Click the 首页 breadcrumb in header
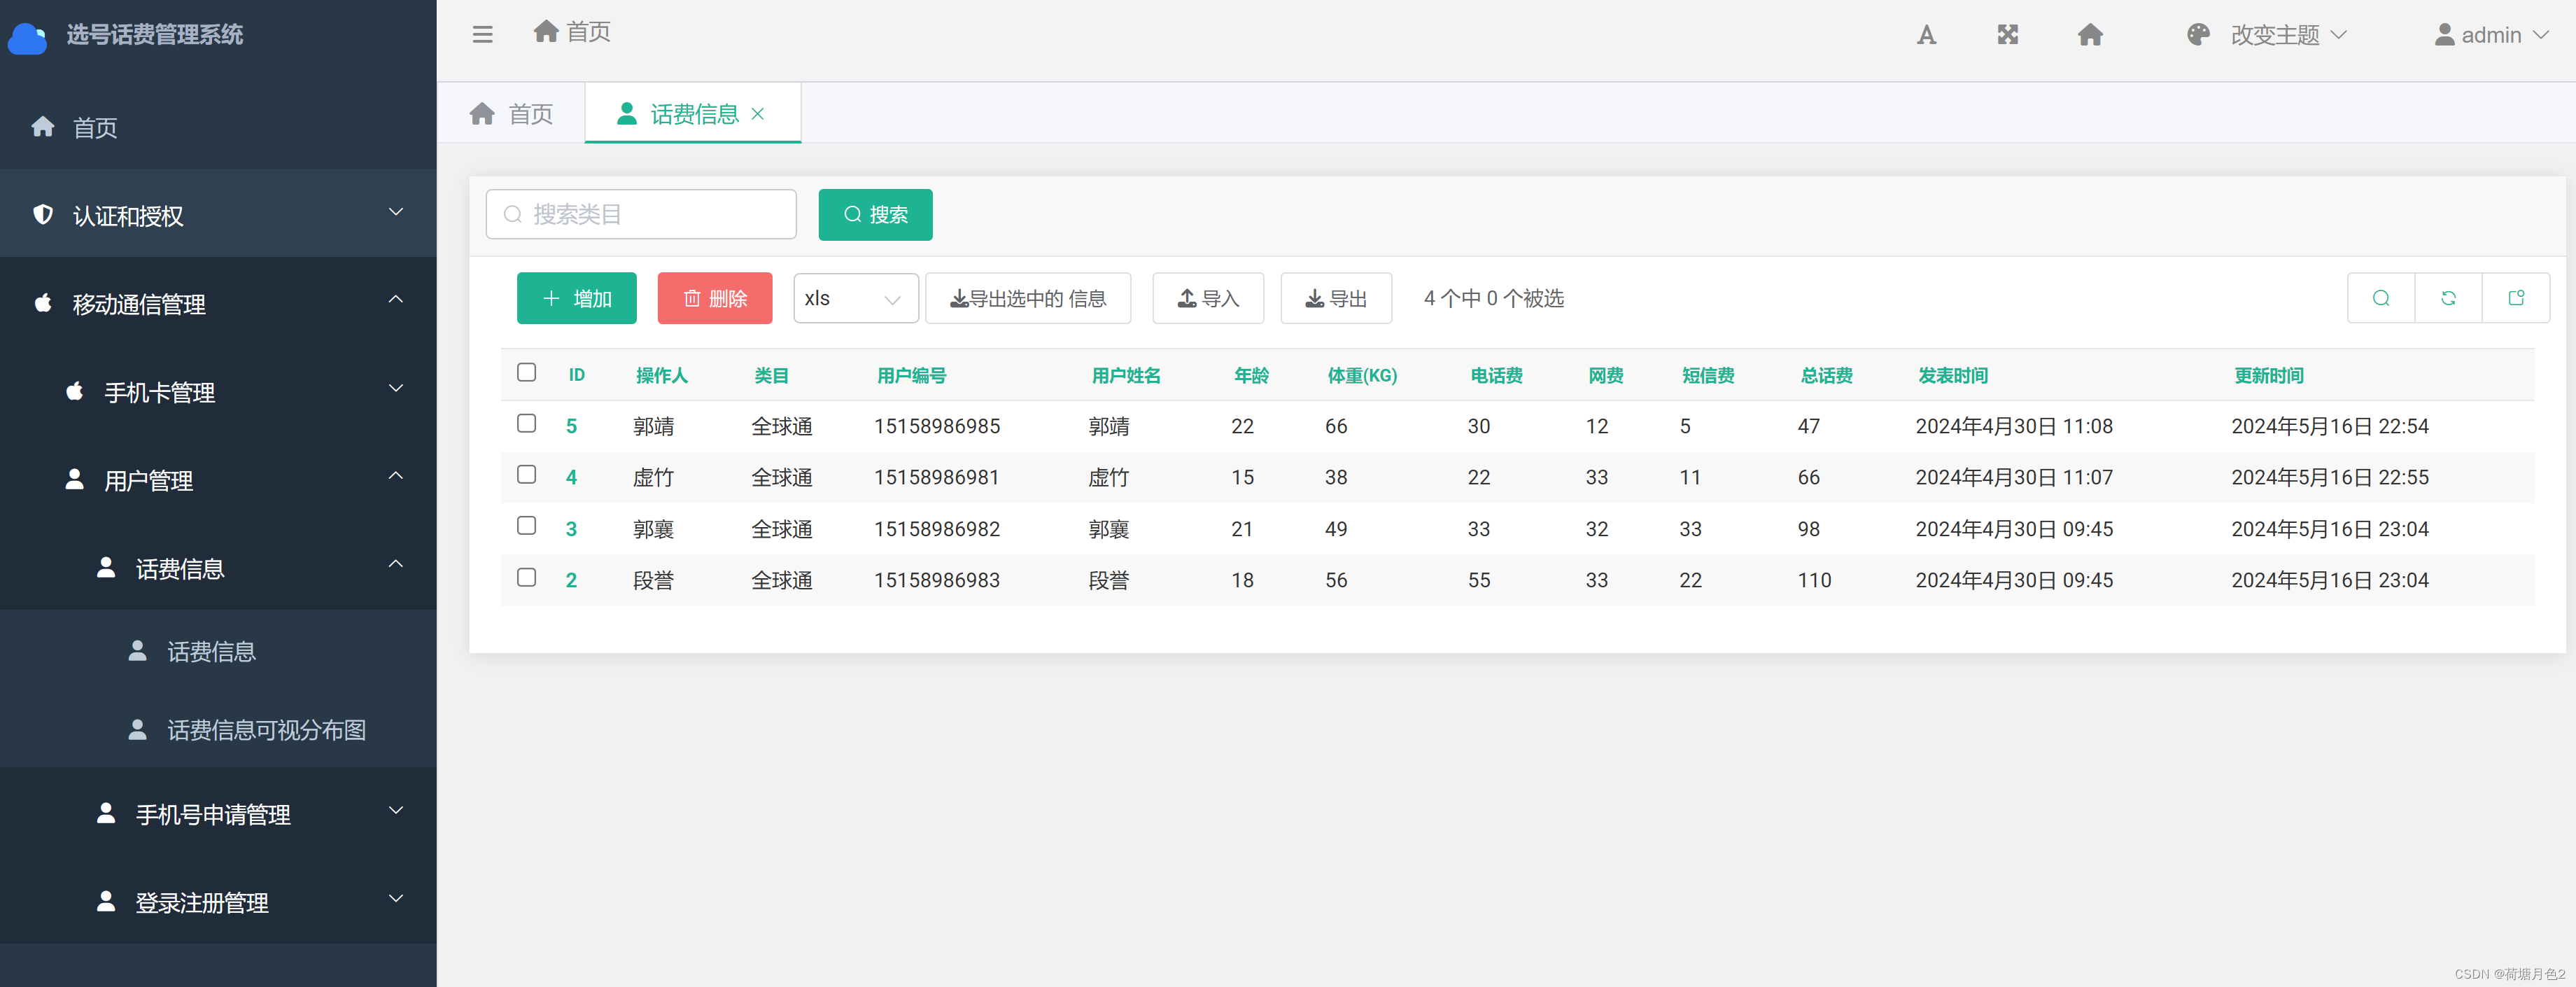Image resolution: width=2576 pixels, height=987 pixels. [572, 32]
